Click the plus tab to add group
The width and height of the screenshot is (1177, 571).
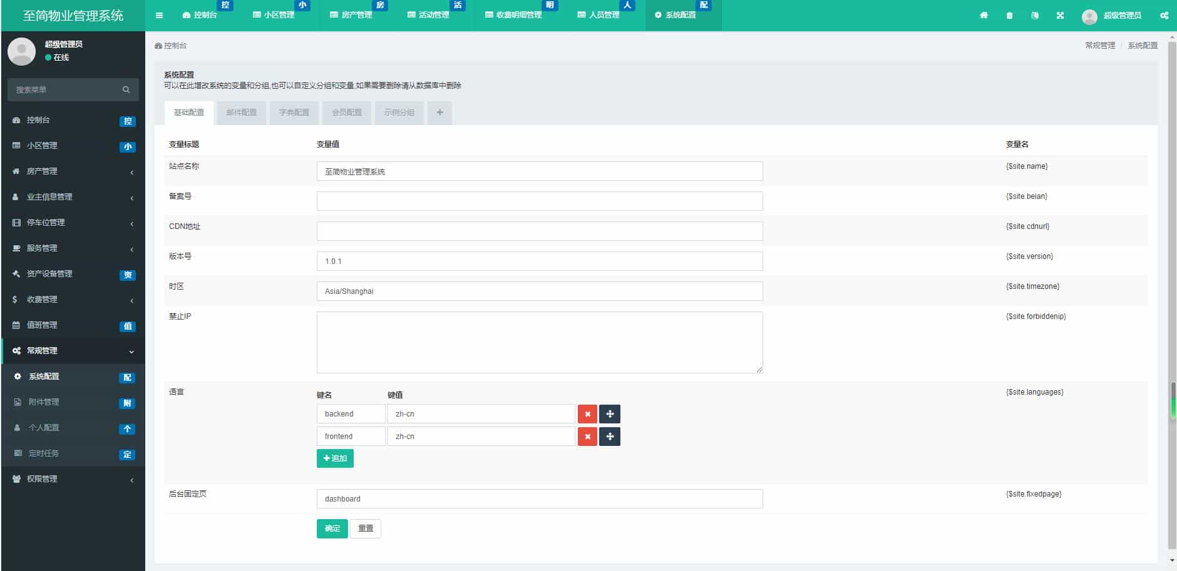(x=440, y=113)
